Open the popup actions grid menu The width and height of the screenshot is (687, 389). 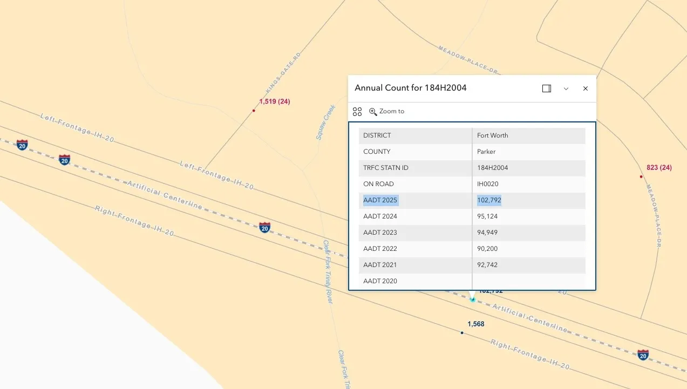(357, 112)
